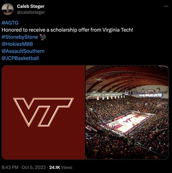Click the @calebsteger handle
172x173 pixels.
point(31,12)
